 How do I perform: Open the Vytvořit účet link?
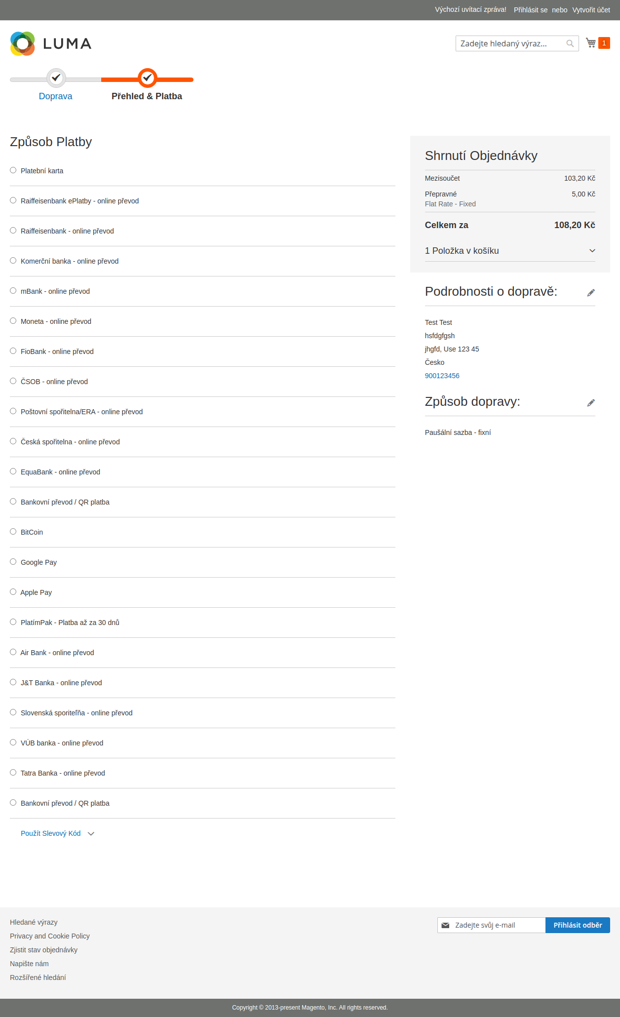tap(591, 10)
